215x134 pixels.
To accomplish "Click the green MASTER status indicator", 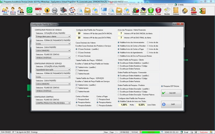I will [151, 132].
